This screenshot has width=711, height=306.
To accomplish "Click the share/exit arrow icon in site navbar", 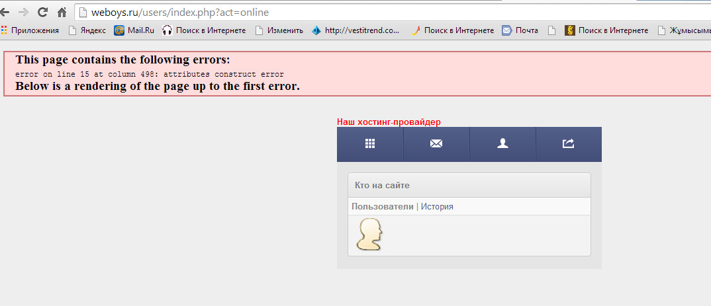I will point(569,144).
